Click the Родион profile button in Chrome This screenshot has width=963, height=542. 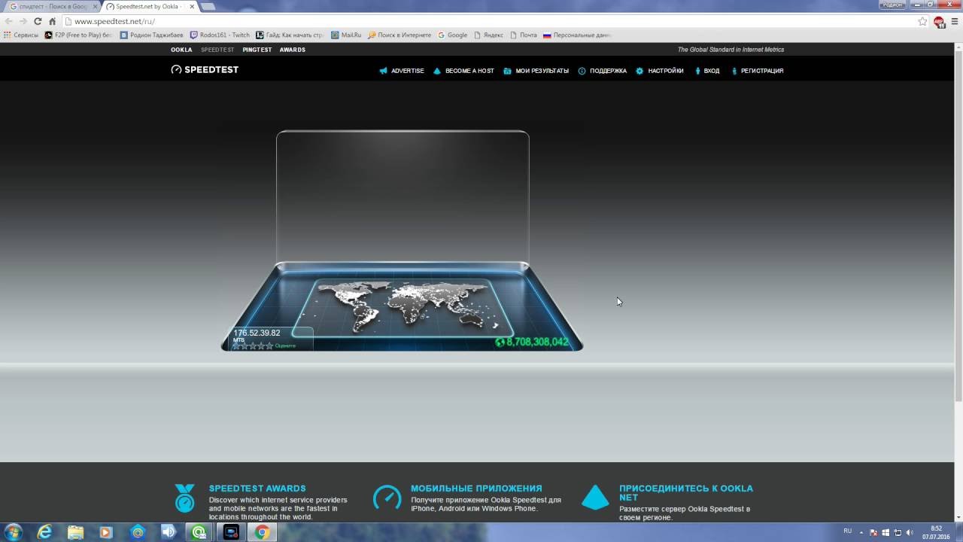click(x=893, y=5)
